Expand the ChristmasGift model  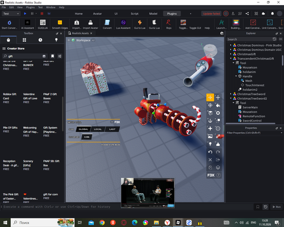click(x=231, y=54)
